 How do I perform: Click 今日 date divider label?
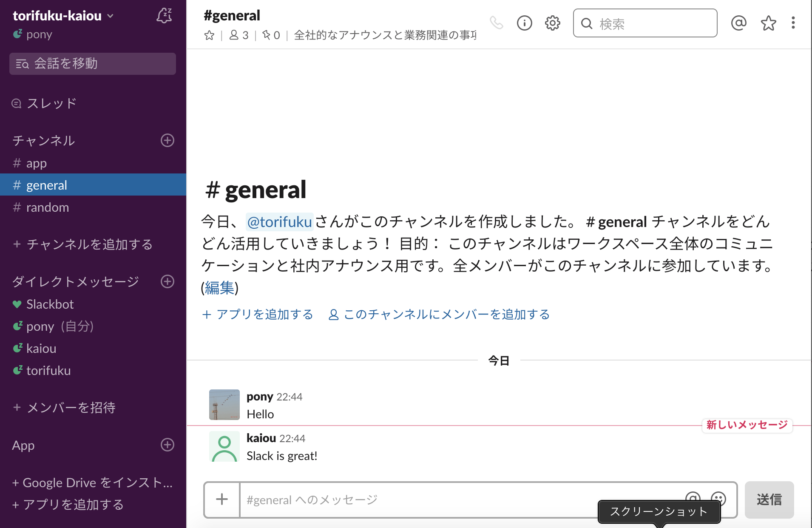(x=499, y=361)
